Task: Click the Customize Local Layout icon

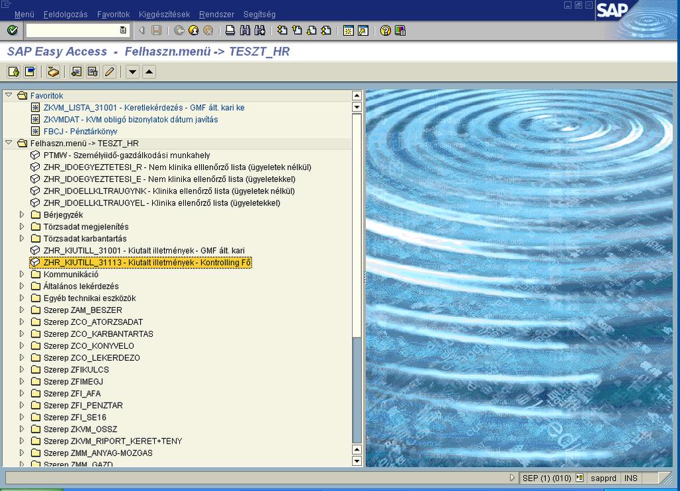Action: (400, 31)
